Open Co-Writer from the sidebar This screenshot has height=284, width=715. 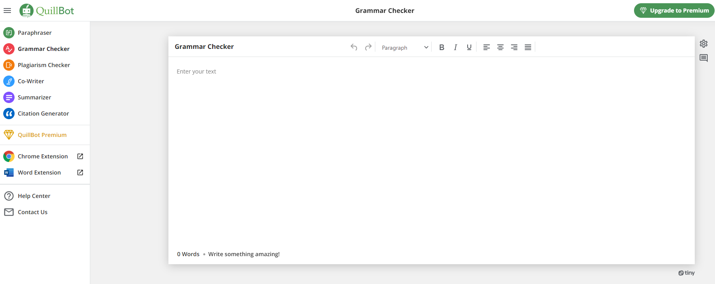[x=31, y=81]
